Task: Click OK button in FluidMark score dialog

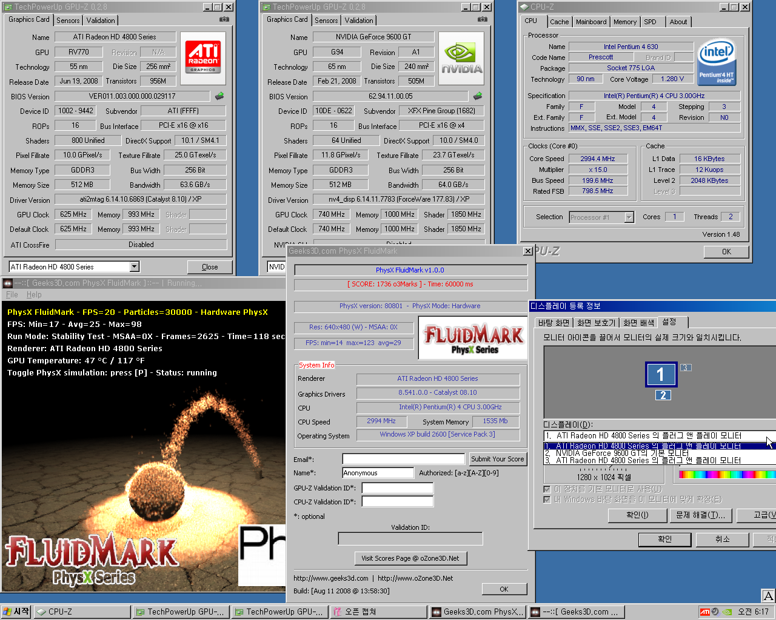Action: (x=504, y=589)
